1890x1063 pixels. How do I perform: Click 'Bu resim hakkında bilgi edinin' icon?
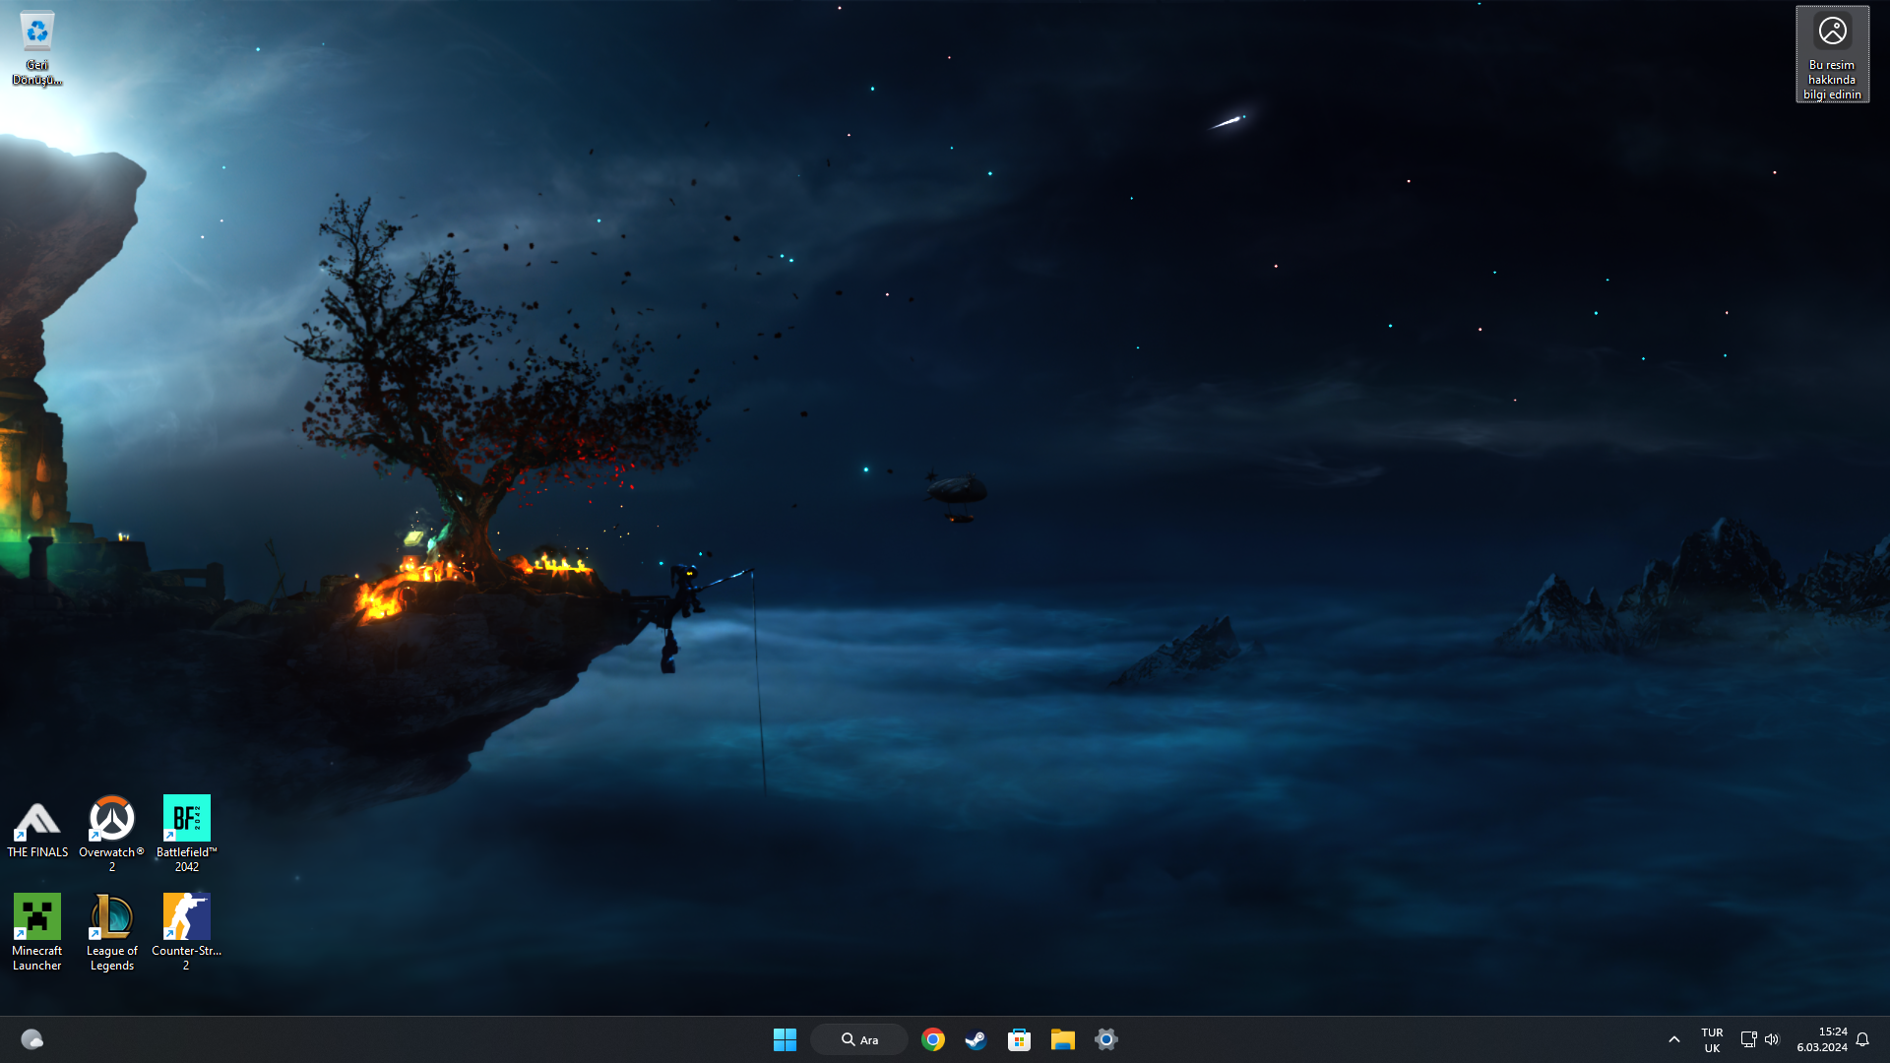click(x=1832, y=54)
